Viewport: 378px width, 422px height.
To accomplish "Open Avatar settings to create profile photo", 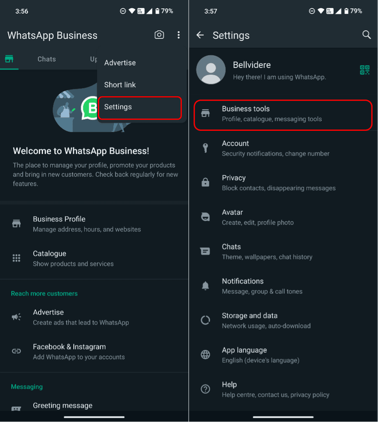I will pos(283,216).
